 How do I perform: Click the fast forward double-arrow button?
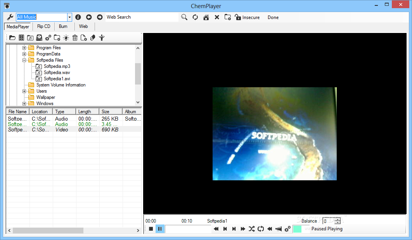click(243, 229)
